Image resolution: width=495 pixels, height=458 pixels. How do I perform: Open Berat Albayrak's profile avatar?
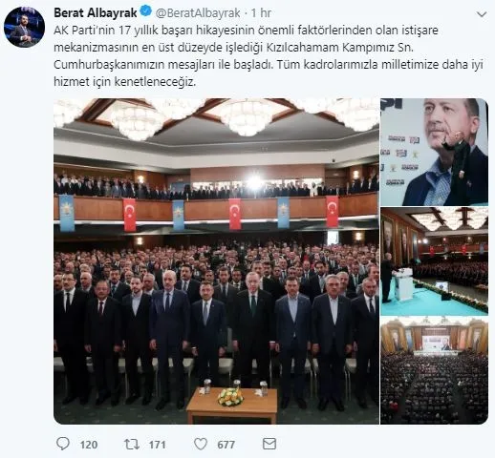pos(24,27)
